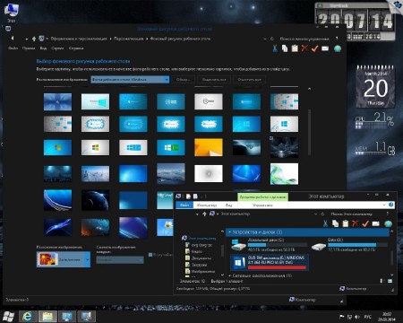403x323 pixels.
Task: Click Оформление и персонализация breadcrumb
Action: point(79,39)
